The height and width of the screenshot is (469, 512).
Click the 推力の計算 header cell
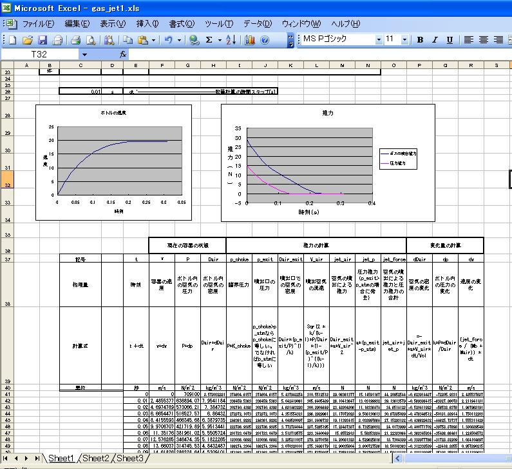[316, 245]
